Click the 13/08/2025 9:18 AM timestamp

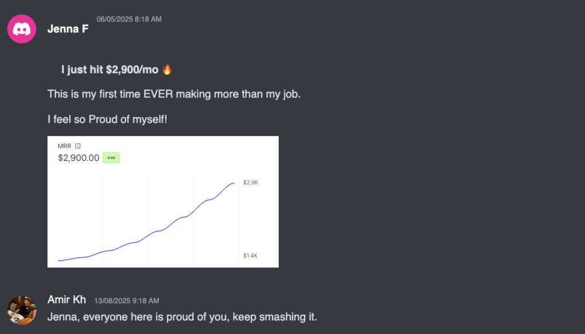coord(127,300)
